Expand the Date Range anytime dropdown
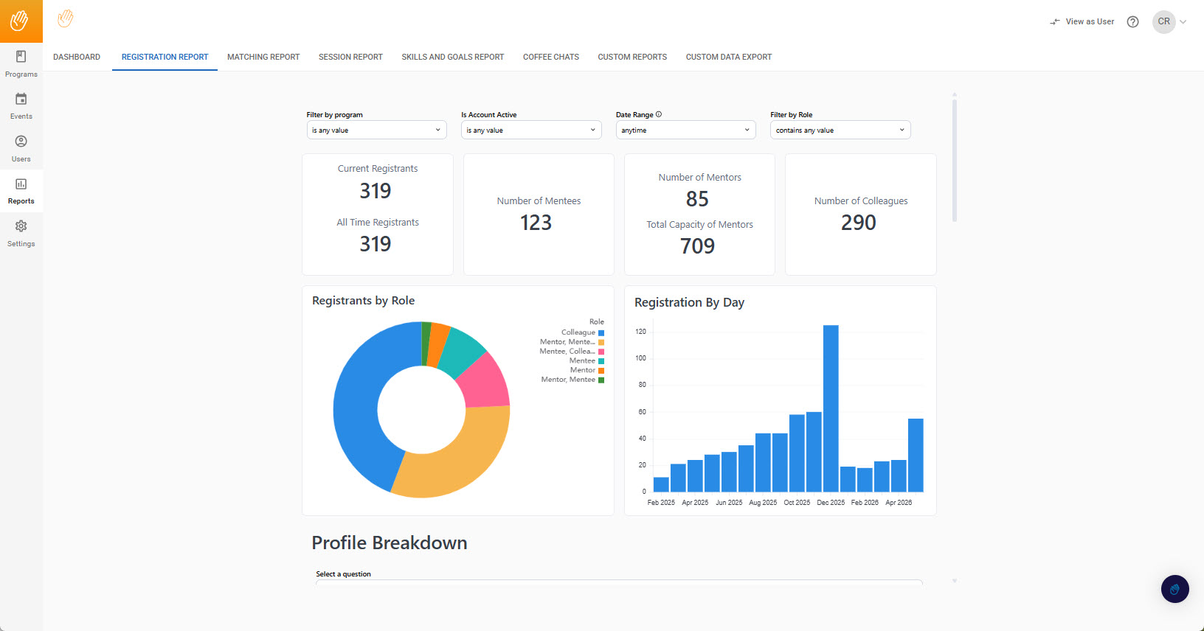The image size is (1204, 631). click(x=686, y=130)
